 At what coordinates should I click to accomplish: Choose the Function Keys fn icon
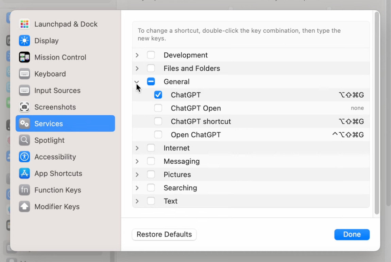click(24, 190)
